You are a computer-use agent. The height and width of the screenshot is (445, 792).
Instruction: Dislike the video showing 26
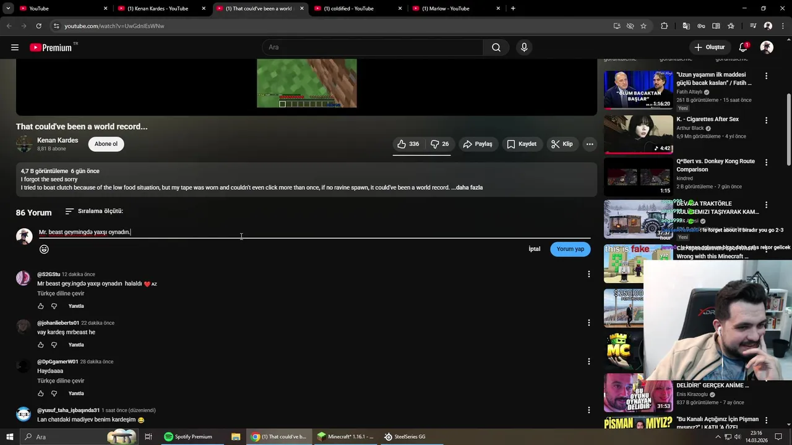click(x=440, y=144)
